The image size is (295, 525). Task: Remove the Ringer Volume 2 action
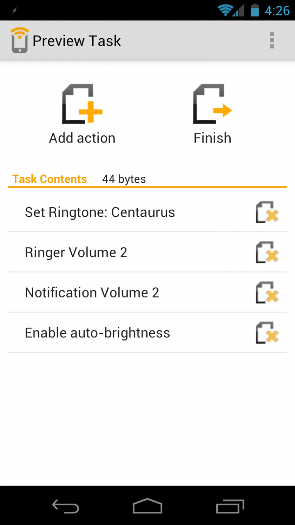click(267, 252)
